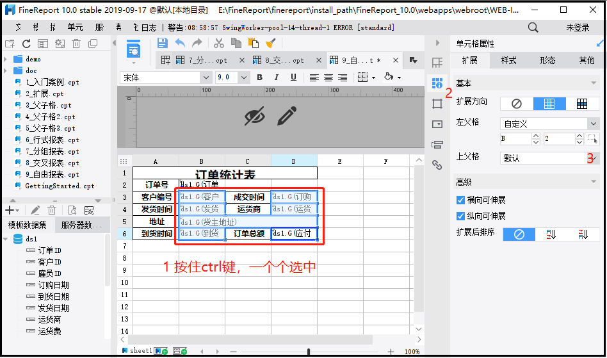Click the Paste clipboard icon
This screenshot has height=358, width=607.
point(253,43)
